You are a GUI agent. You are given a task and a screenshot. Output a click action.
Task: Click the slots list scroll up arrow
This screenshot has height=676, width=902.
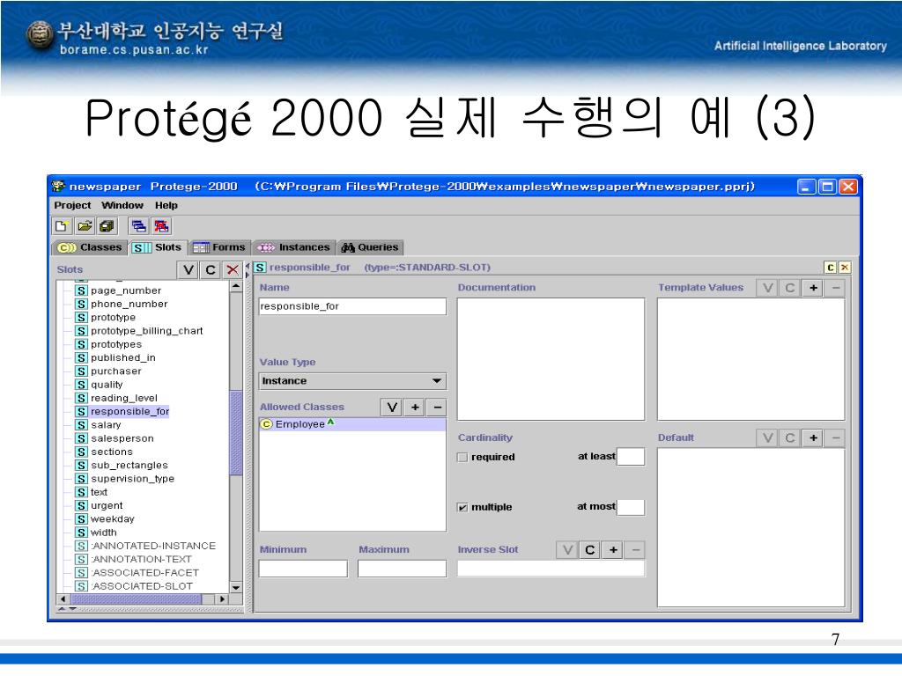pyautogui.click(x=236, y=287)
